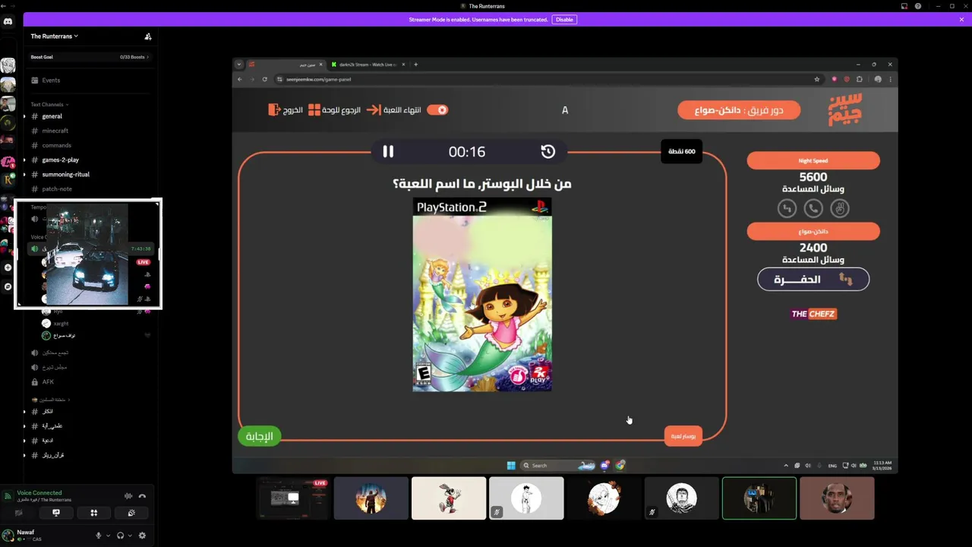This screenshot has width=972, height=547.
Task: Click the Dora PlayStation 2 poster image
Action: (482, 295)
